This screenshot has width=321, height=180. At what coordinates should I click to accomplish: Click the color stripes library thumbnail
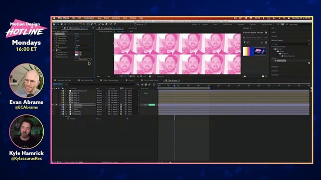point(249,51)
